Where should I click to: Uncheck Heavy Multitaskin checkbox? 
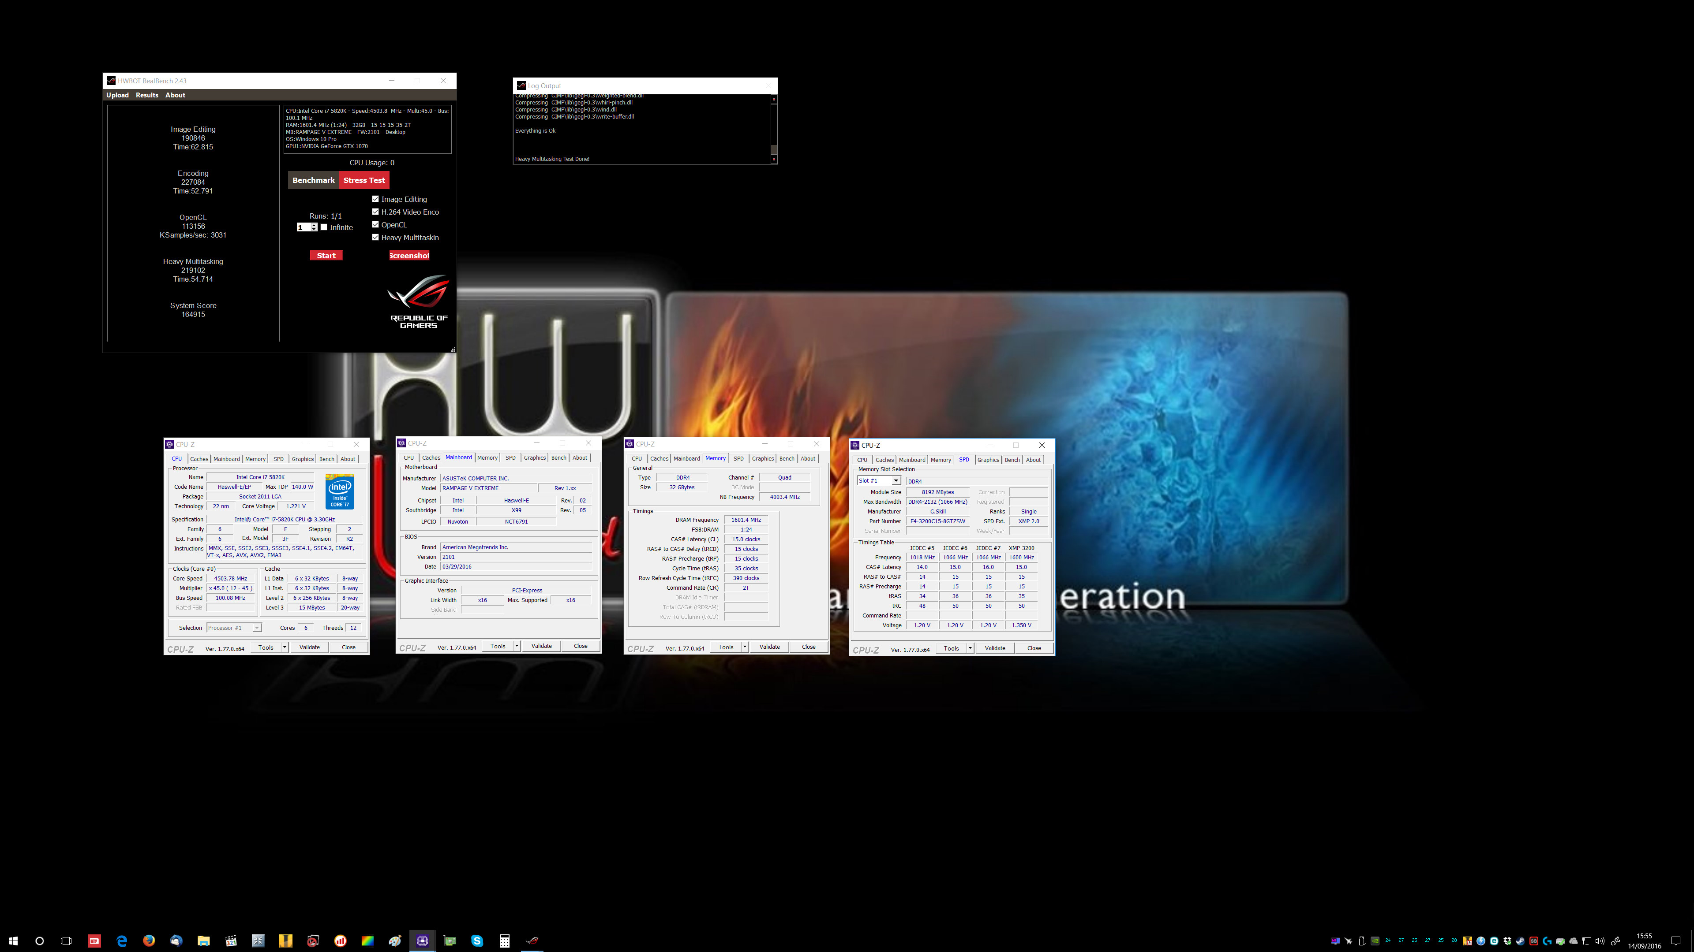point(375,237)
